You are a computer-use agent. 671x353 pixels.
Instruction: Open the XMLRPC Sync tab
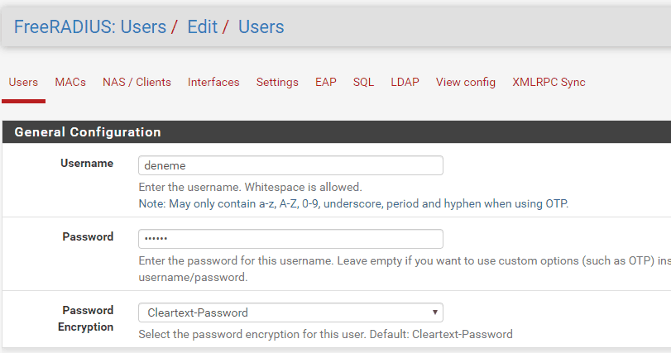[x=549, y=83]
